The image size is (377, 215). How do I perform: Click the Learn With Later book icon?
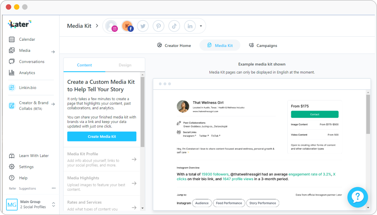(12, 156)
